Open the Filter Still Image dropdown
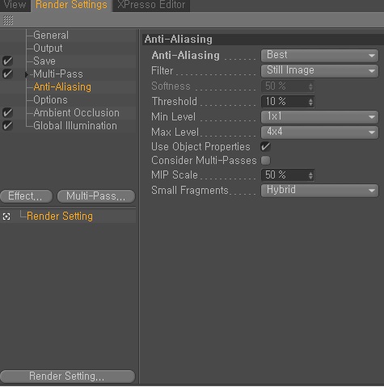Viewport: 384px width, 387px height. pyautogui.click(x=319, y=71)
